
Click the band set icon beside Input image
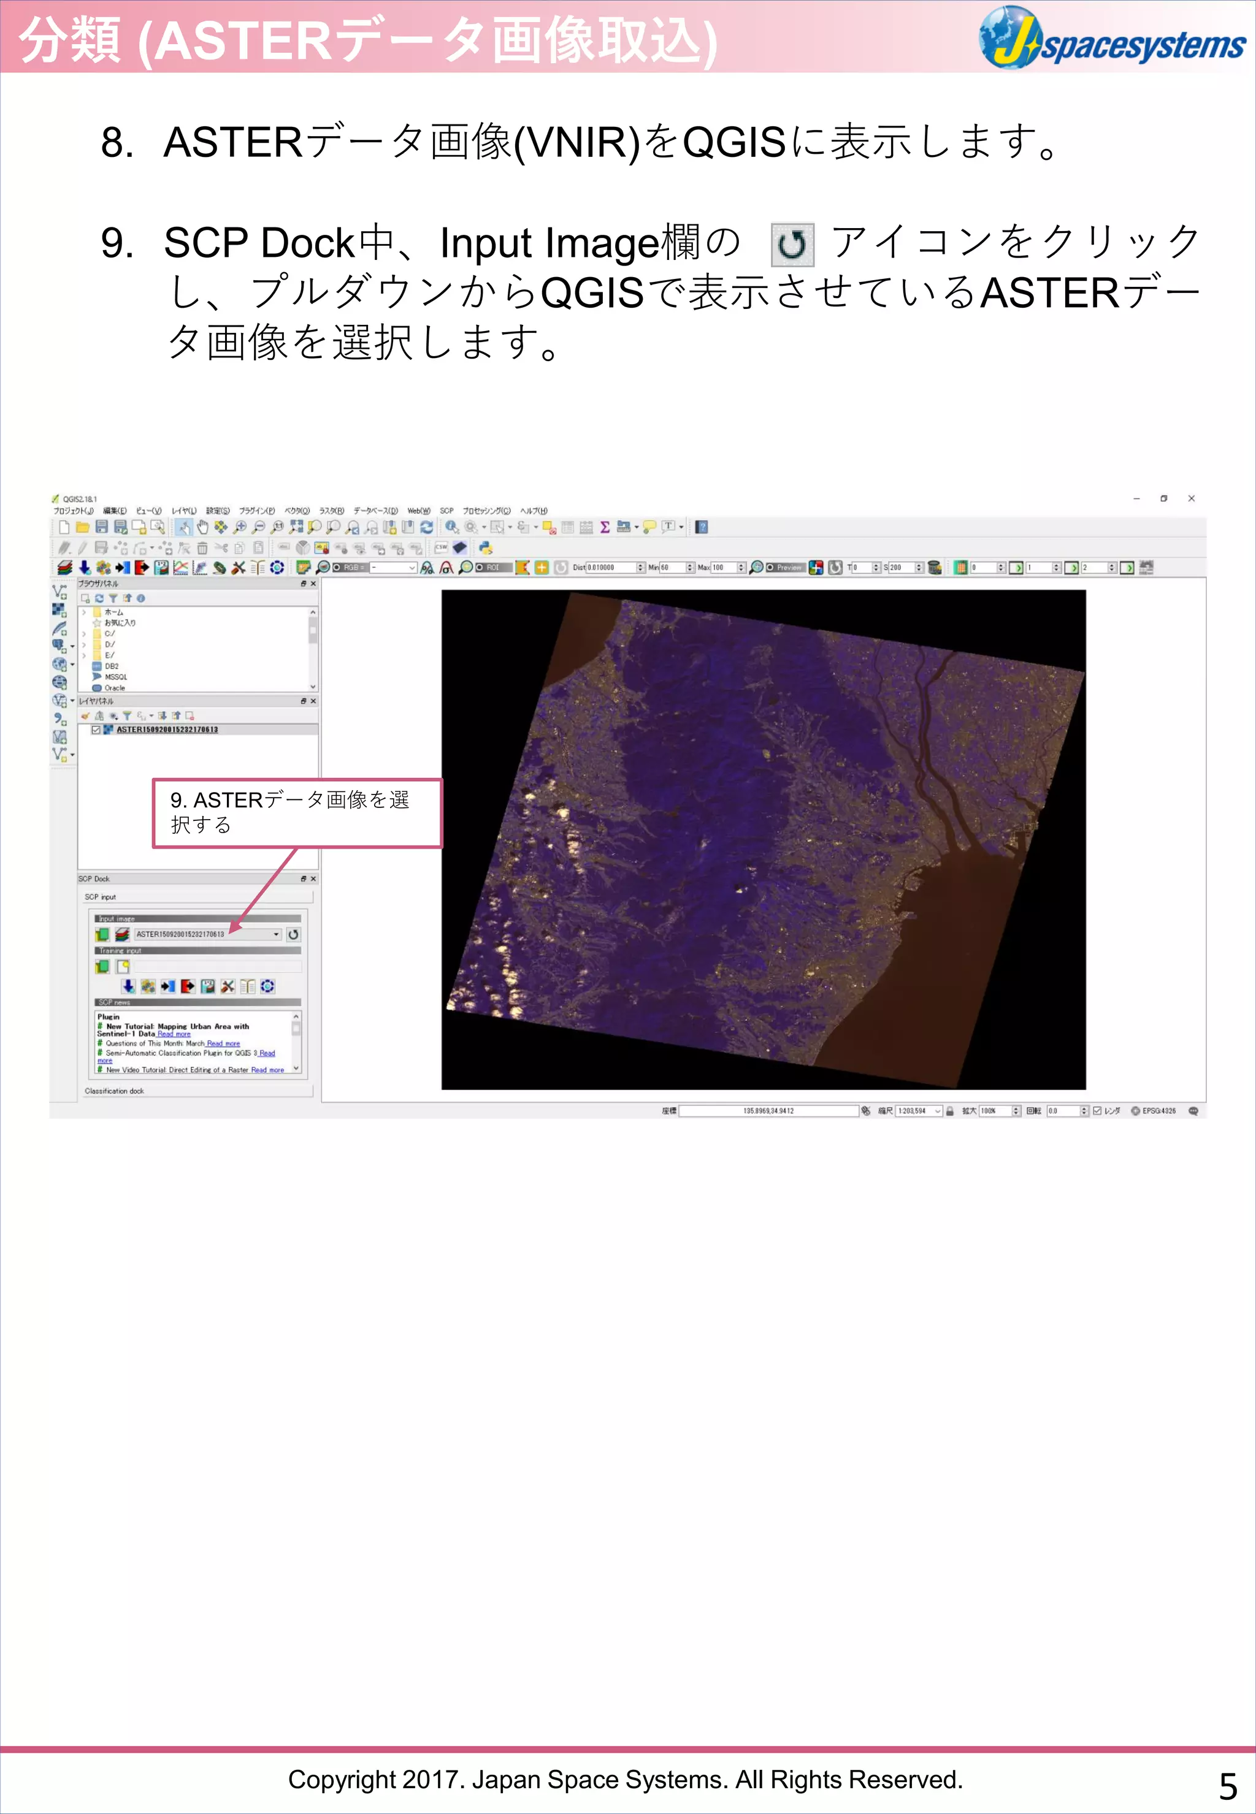(x=122, y=934)
